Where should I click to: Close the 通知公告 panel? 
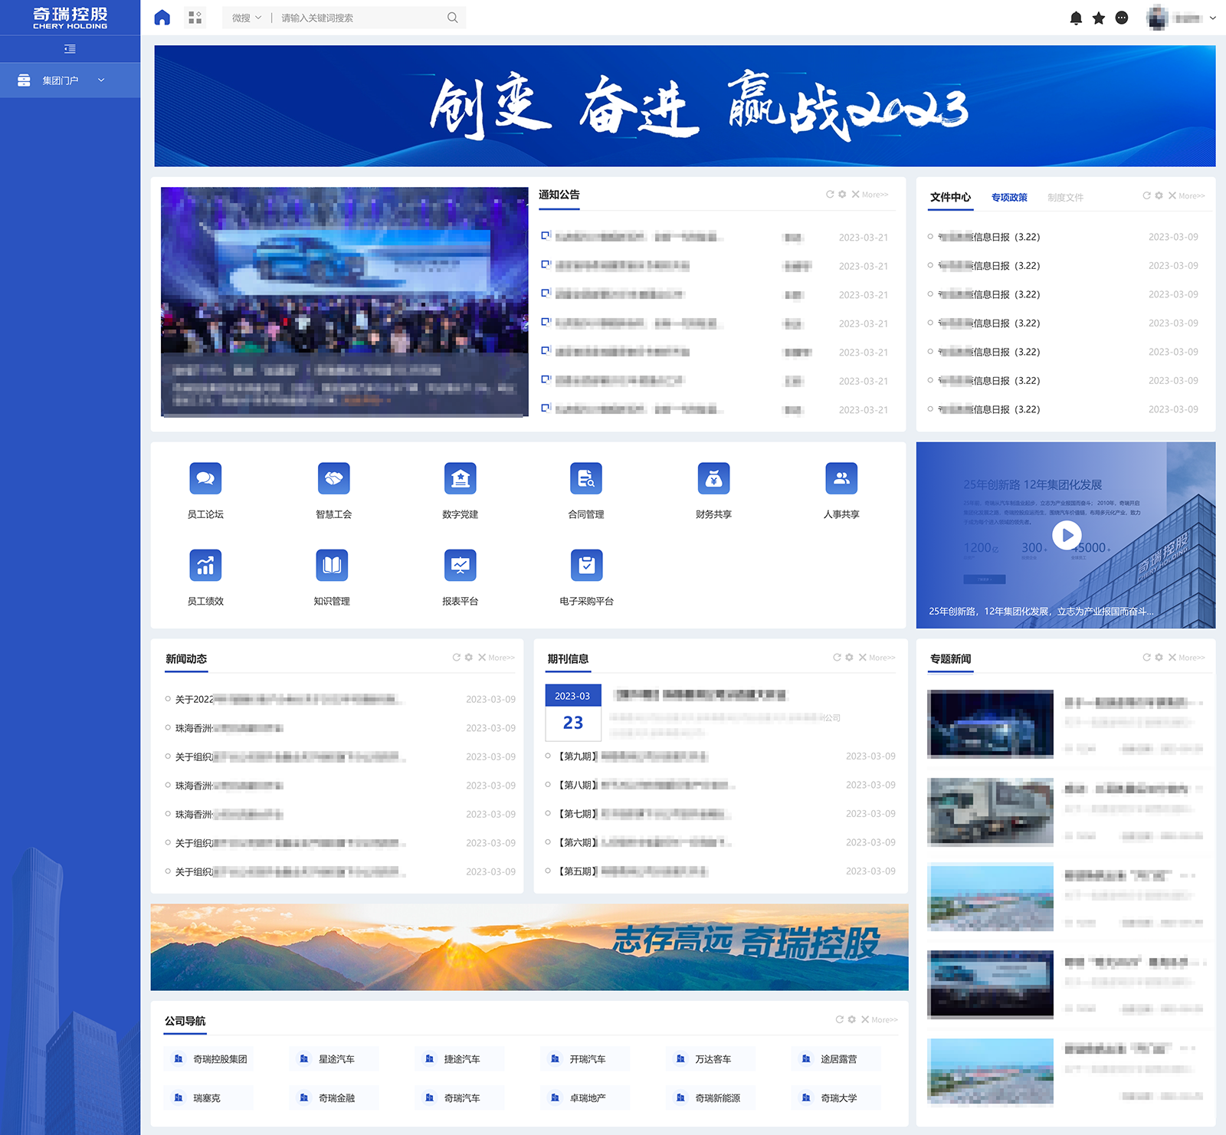[x=855, y=195]
